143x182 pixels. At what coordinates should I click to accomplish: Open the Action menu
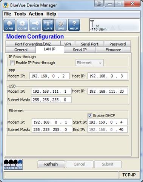pyautogui.click(x=36, y=14)
